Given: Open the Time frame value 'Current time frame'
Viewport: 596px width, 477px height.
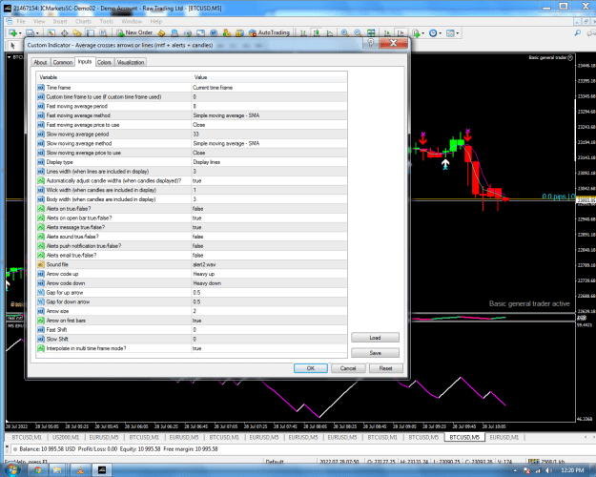Looking at the screenshot, I should (269, 88).
